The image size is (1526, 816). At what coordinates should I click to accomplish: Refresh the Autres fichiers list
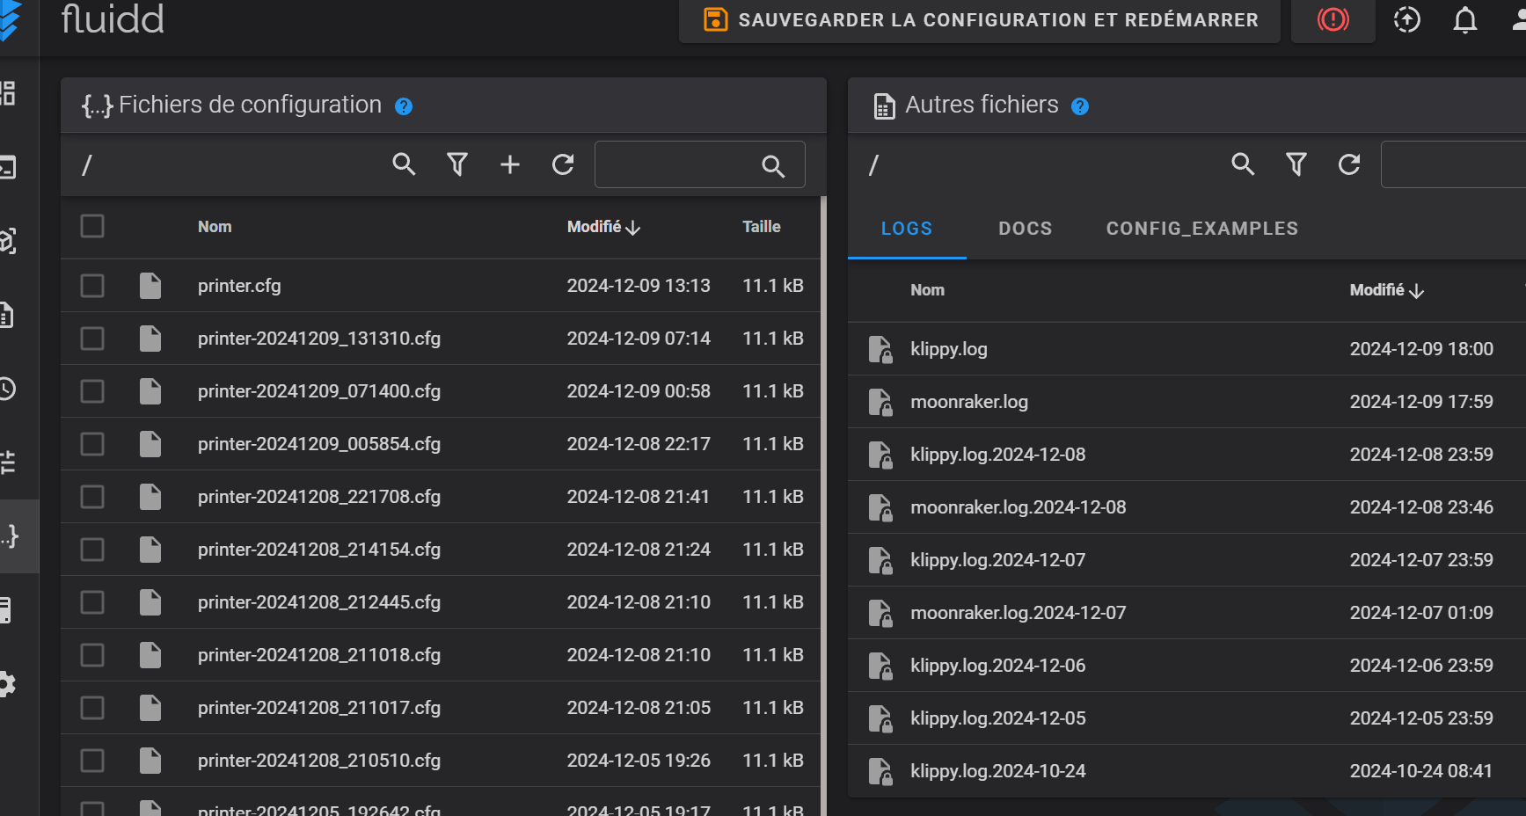1349,164
